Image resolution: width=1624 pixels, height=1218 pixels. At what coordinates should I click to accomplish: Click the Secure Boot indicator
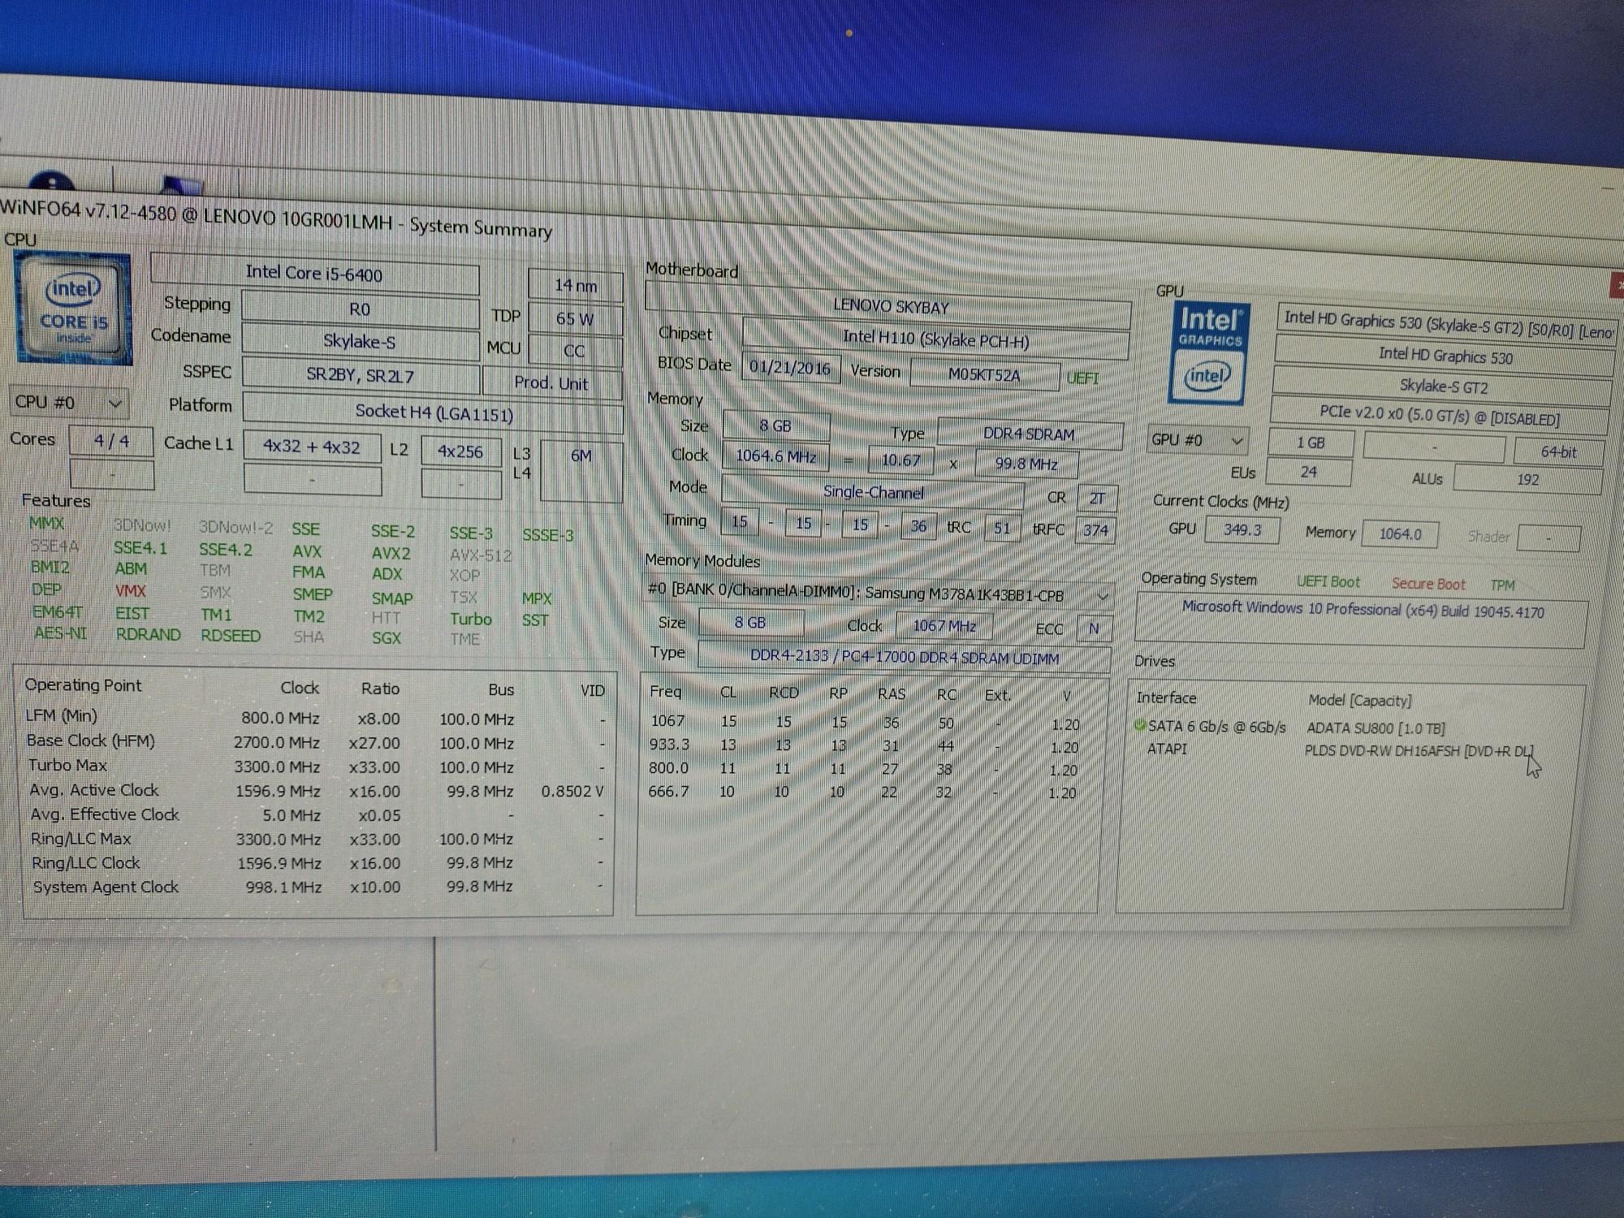tap(1428, 584)
